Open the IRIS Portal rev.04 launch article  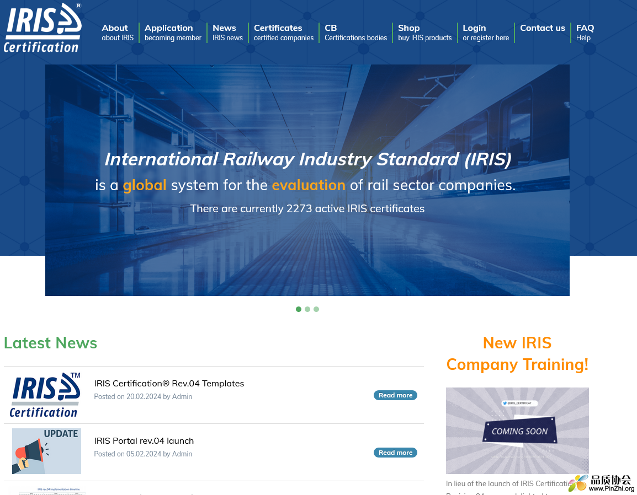(144, 440)
